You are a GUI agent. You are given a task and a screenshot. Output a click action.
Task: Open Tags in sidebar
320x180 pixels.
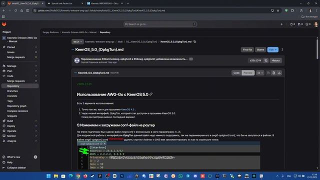click(20, 101)
